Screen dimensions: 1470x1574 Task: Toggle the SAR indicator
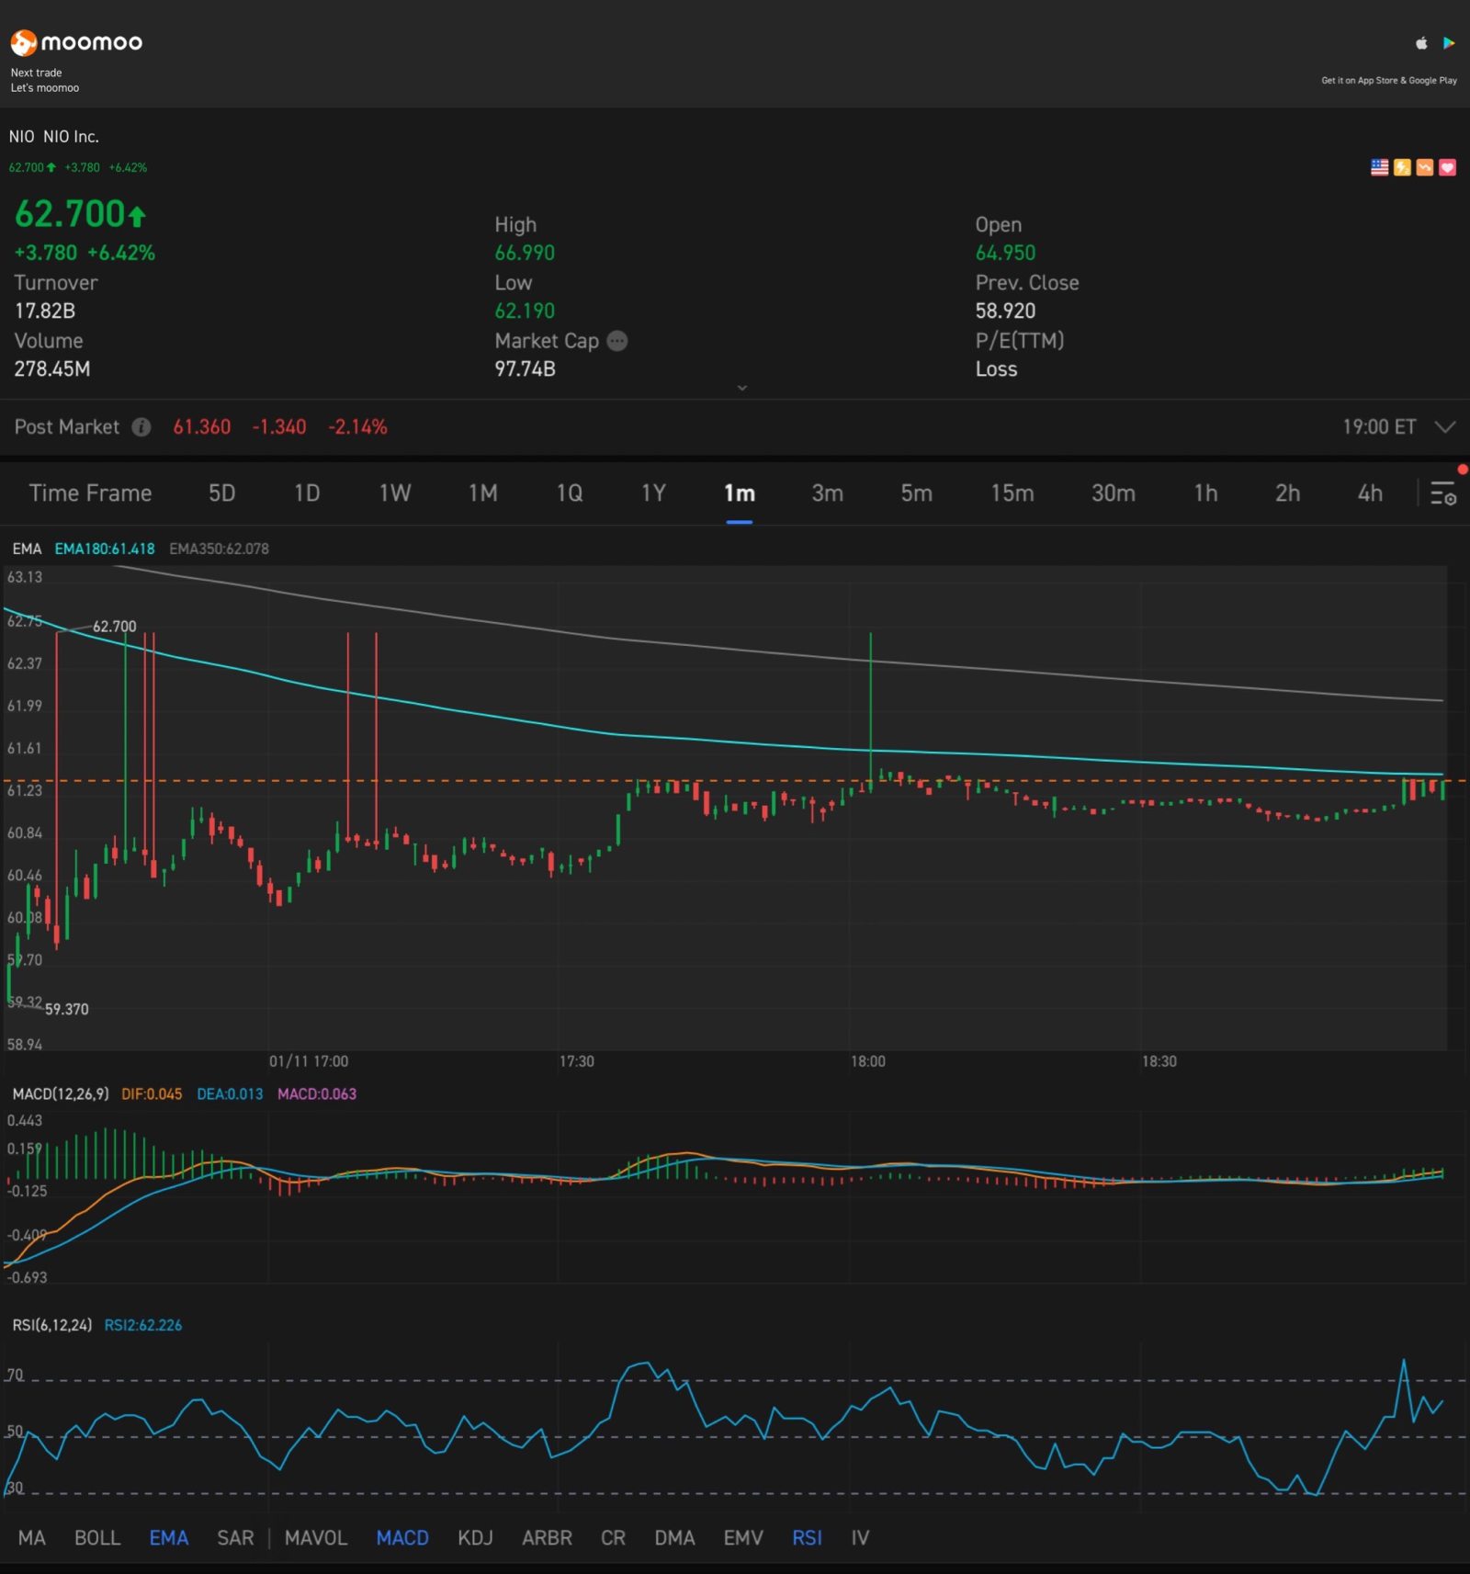235,1538
